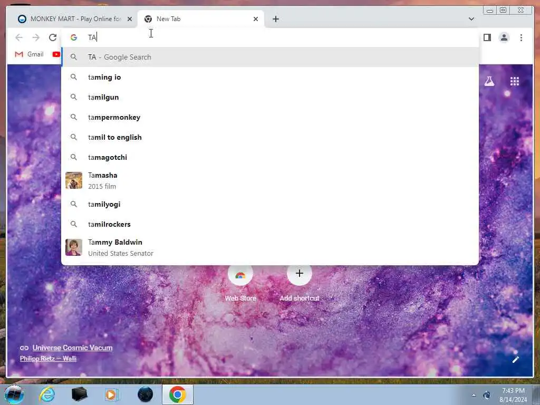Screen dimensions: 540x405
Task: Go forward using the forward arrow
Action: pyautogui.click(x=36, y=37)
